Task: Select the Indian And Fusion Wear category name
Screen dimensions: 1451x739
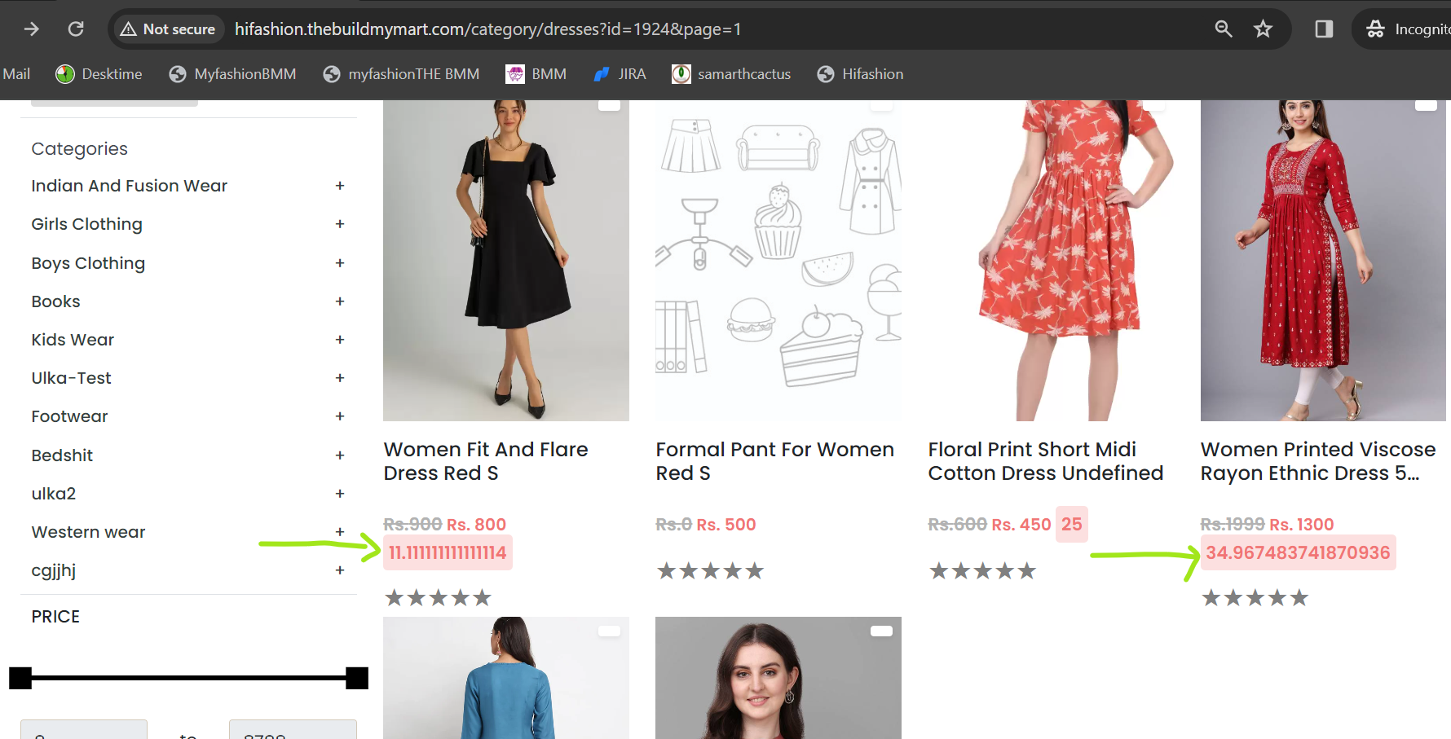Action: (130, 186)
